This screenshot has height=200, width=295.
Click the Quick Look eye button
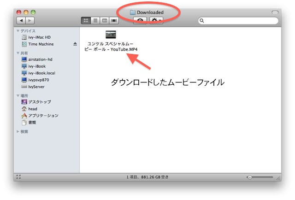140,21
